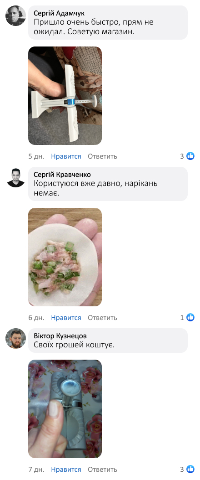The image size is (200, 480).
Task: Open the name link Віктор Кузнецов
Action: coord(60,336)
